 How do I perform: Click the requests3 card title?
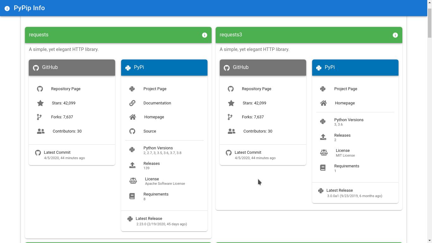tap(231, 35)
